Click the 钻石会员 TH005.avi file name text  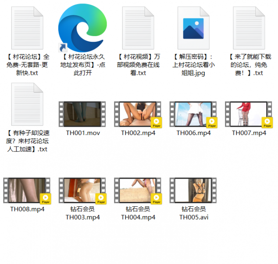click(x=193, y=213)
